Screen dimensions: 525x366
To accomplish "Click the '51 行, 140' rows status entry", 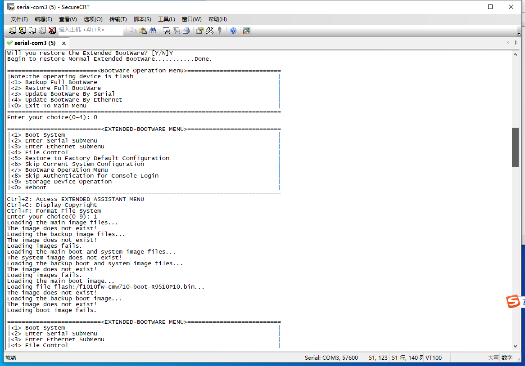I will point(407,357).
